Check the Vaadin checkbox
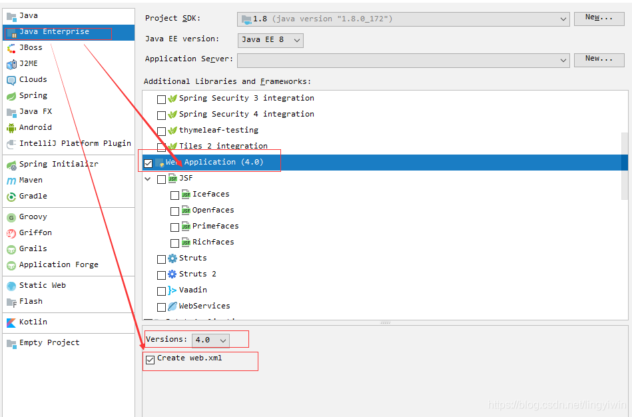632x417 pixels. pos(161,291)
